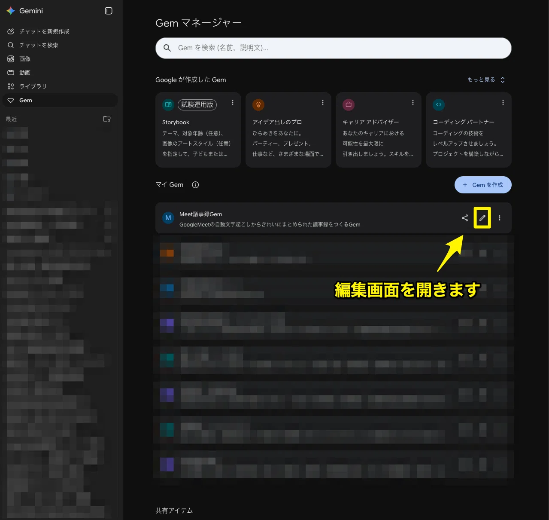Collapse the sidebar with the panel icon
549x520 pixels.
click(109, 11)
